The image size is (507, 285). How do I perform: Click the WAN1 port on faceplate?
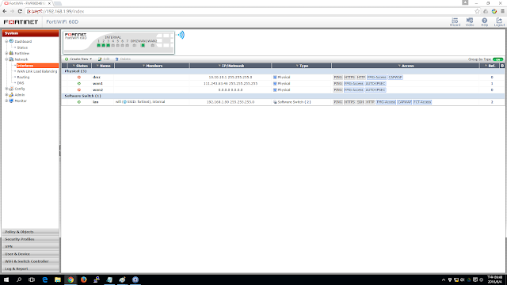[143, 45]
